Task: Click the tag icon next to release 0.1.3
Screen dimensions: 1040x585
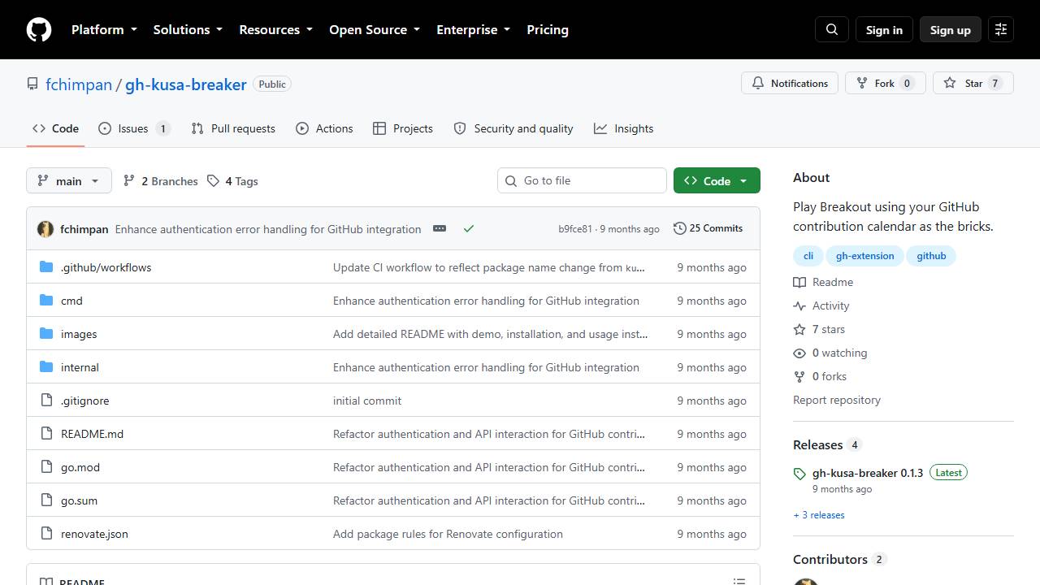Action: [799, 474]
